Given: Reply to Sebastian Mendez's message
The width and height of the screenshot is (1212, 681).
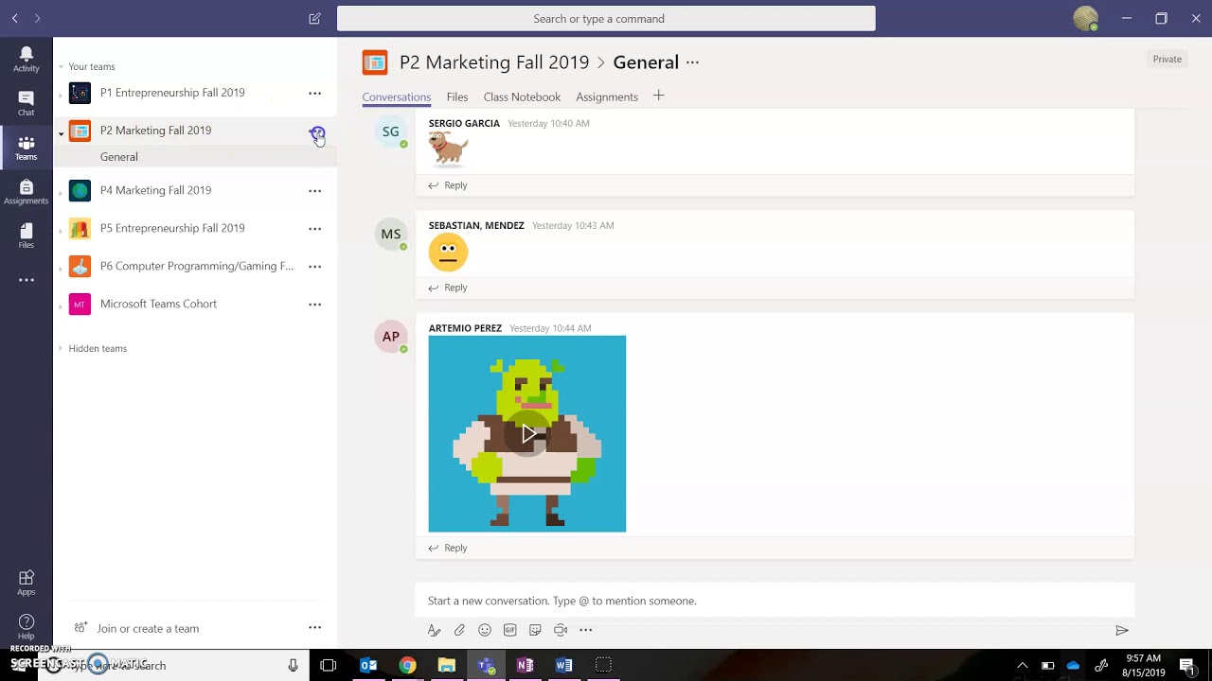Looking at the screenshot, I should coord(448,288).
